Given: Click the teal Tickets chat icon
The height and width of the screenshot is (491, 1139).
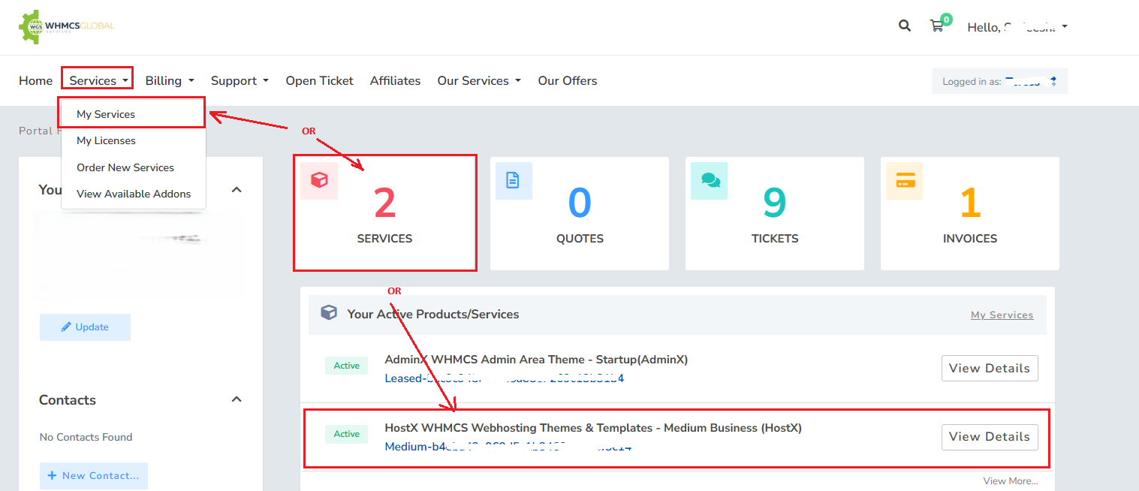Looking at the screenshot, I should pos(709,181).
